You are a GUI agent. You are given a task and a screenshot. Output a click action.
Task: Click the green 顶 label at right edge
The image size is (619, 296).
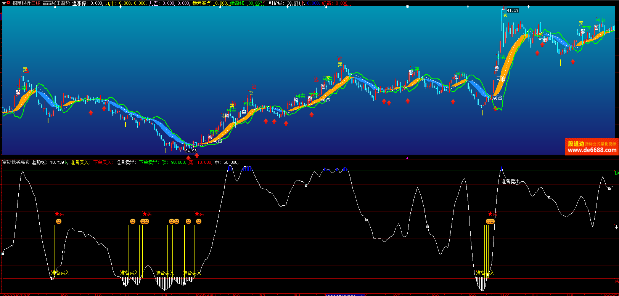tap(616, 173)
